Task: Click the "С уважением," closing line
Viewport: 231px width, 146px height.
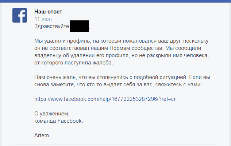Action: click(52, 114)
